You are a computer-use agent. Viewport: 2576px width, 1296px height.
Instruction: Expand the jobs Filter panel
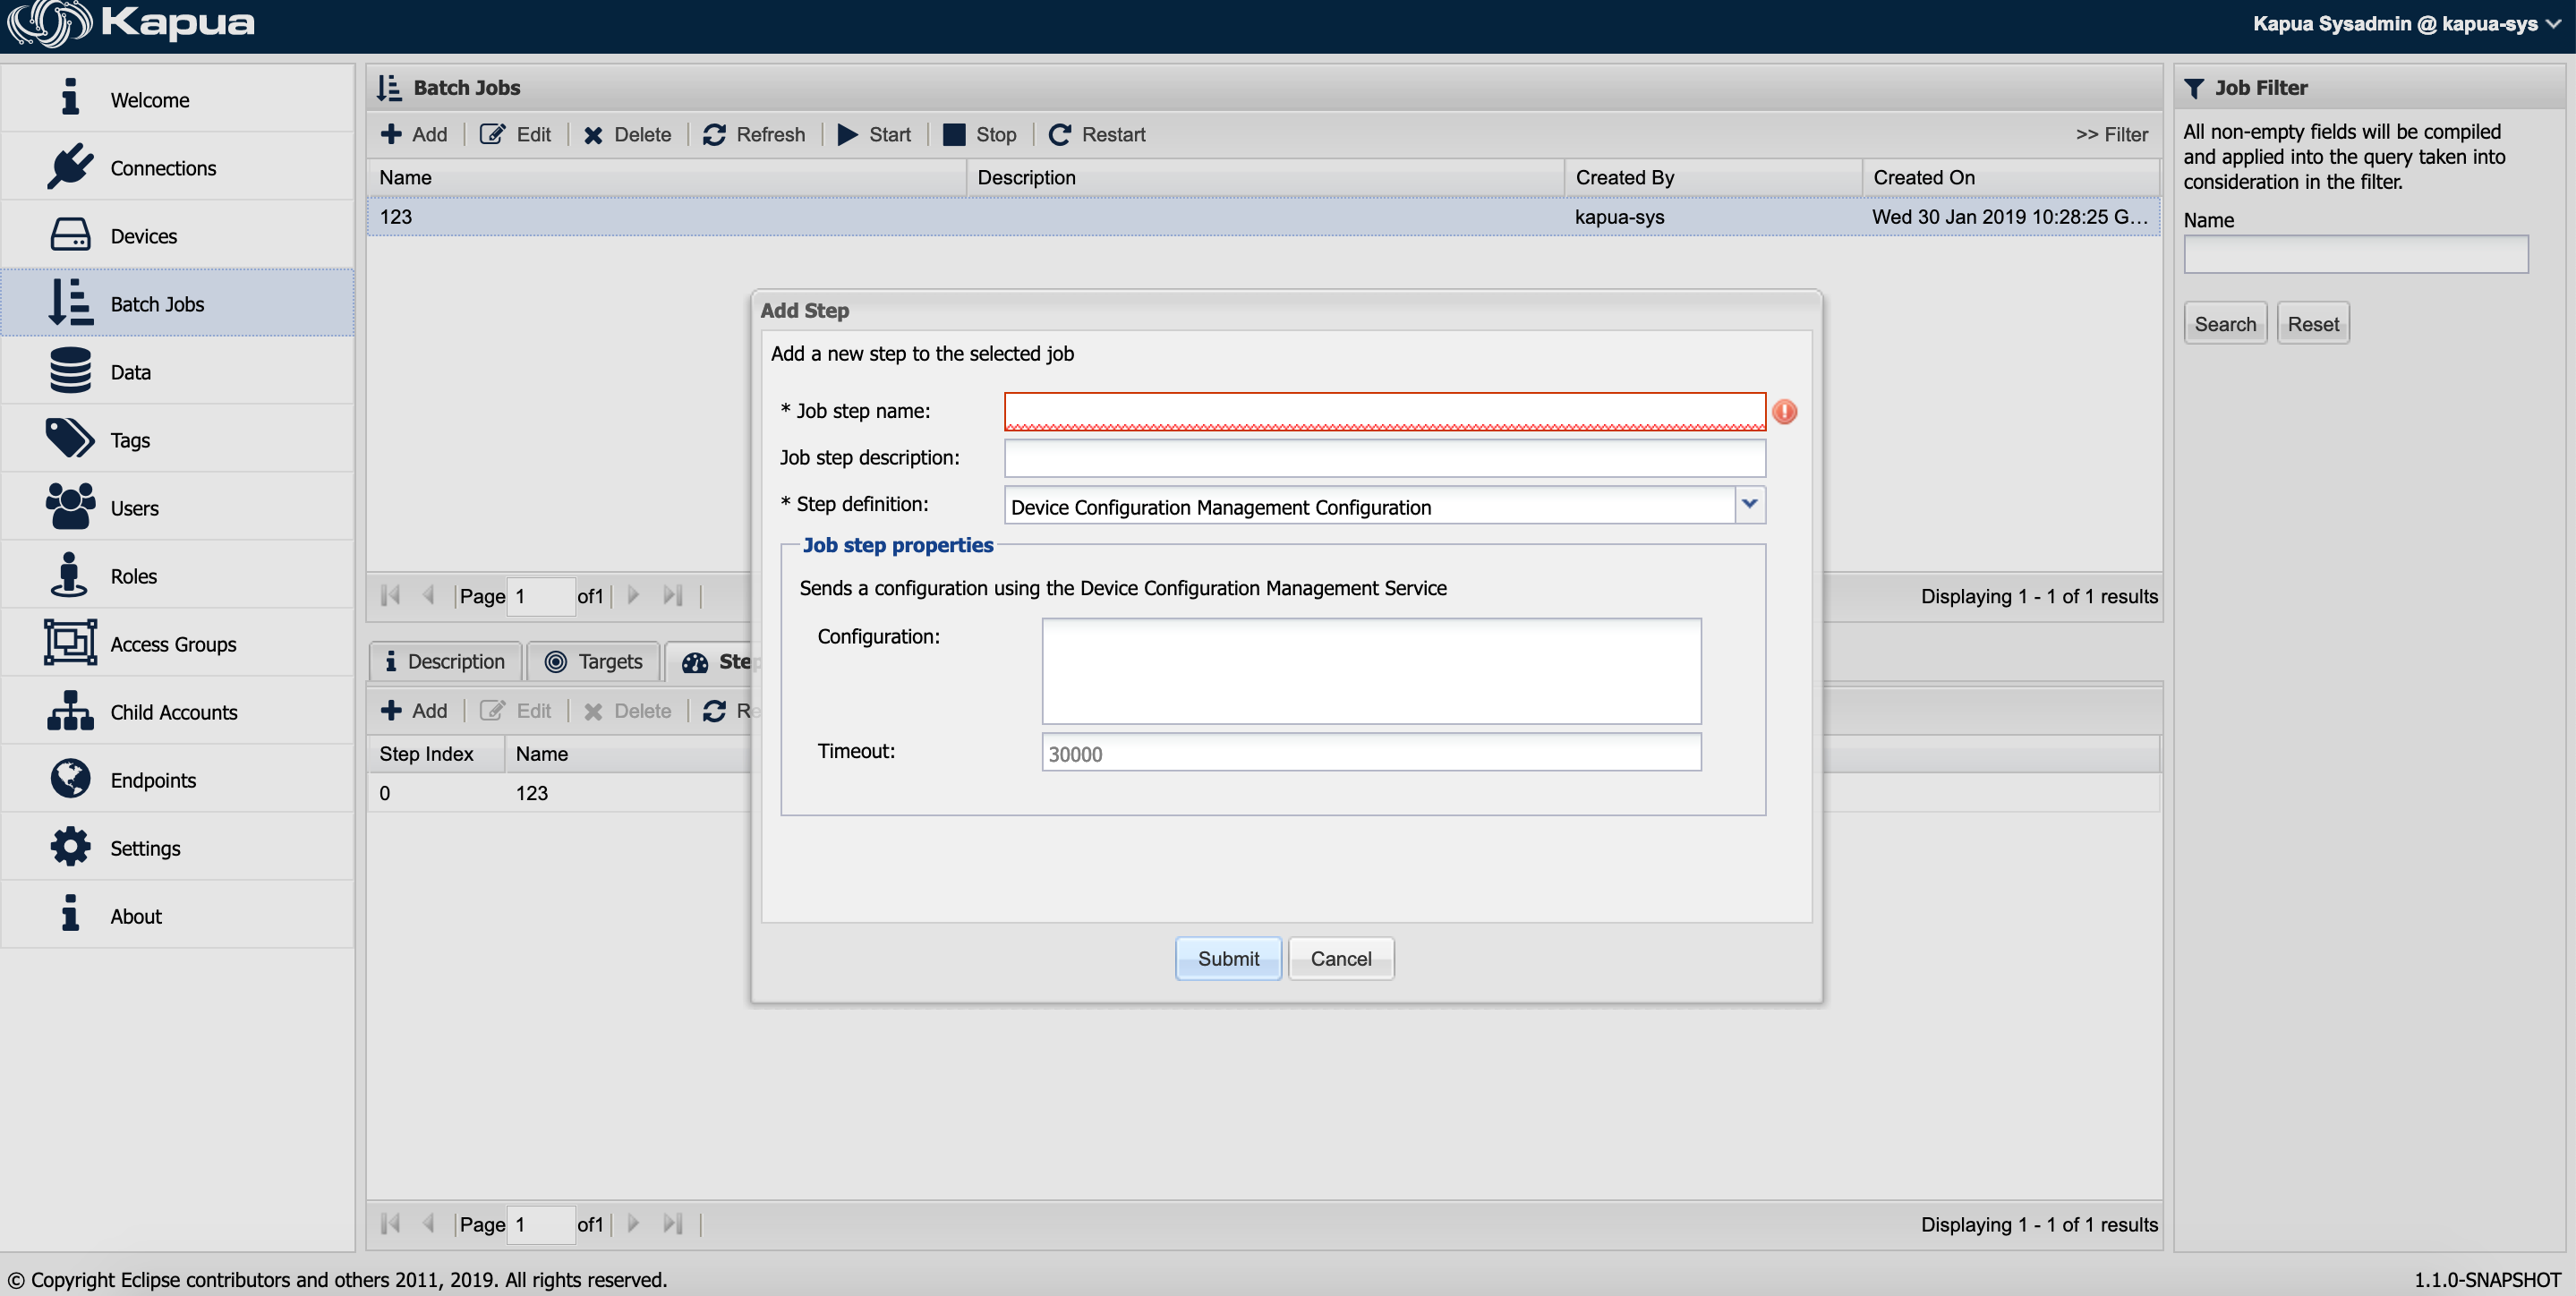click(x=2111, y=134)
